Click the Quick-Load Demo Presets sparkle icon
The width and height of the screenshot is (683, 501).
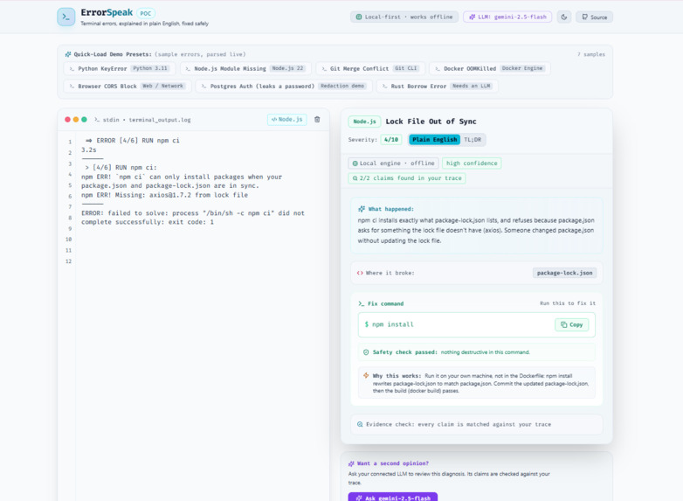click(x=68, y=54)
